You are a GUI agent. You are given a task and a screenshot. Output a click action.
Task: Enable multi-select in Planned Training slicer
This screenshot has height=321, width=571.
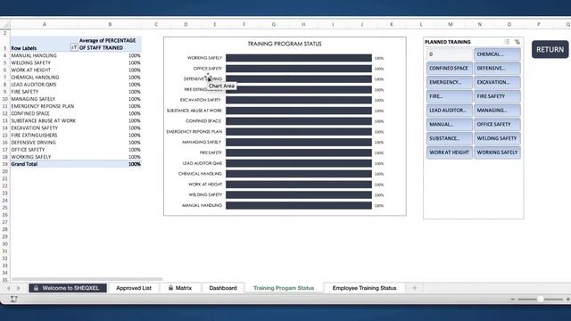[x=507, y=42]
